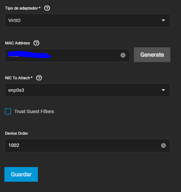This screenshot has height=192, width=181.
Task: Open help for Tipo de adaptador
Action: 47,8
